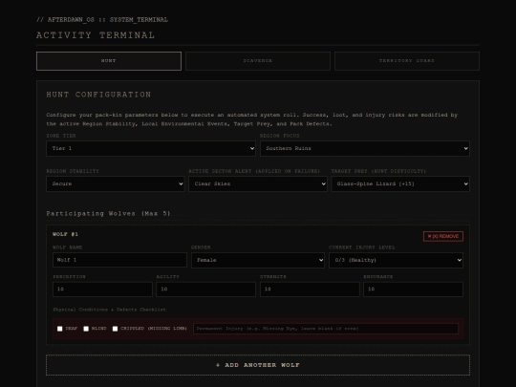Remove Wolf #1 from the hunt
This screenshot has width=516, height=387.
point(443,236)
